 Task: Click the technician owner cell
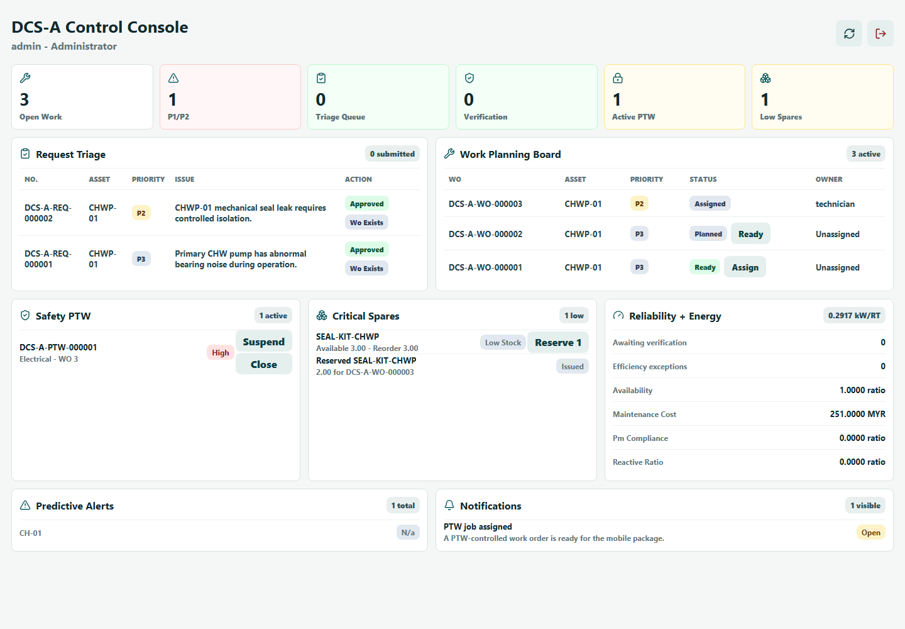835,204
